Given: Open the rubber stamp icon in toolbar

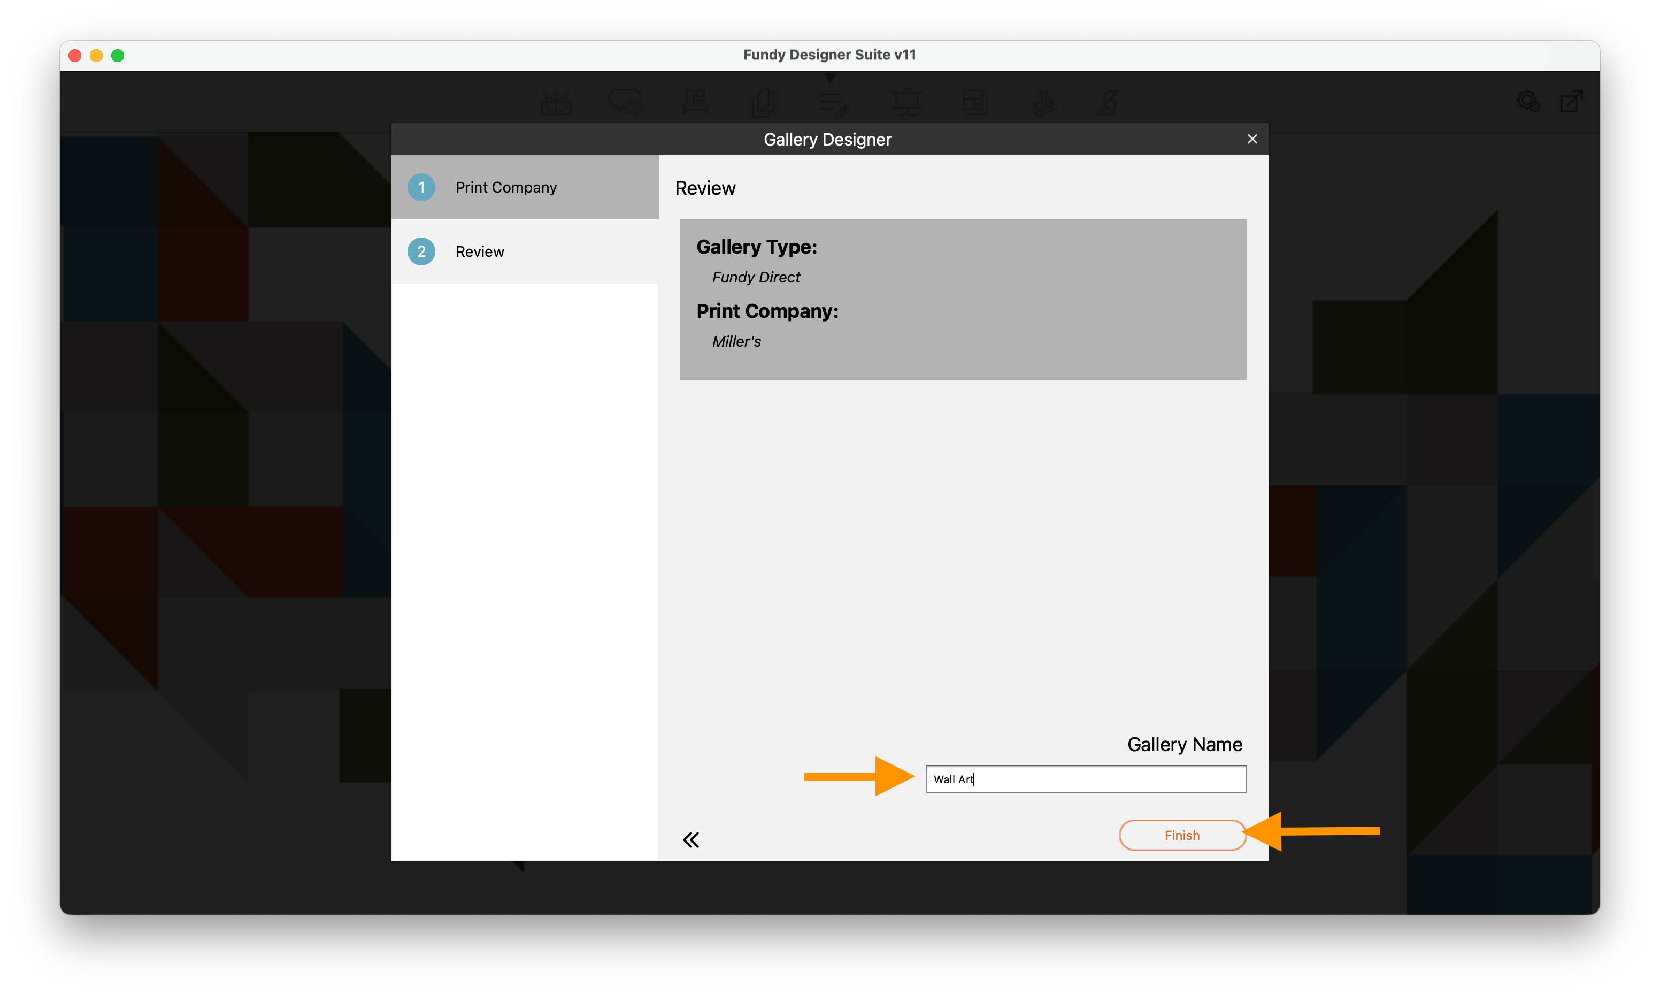Looking at the screenshot, I should (1043, 103).
